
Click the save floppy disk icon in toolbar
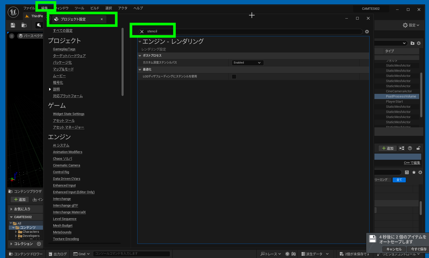point(13,25)
